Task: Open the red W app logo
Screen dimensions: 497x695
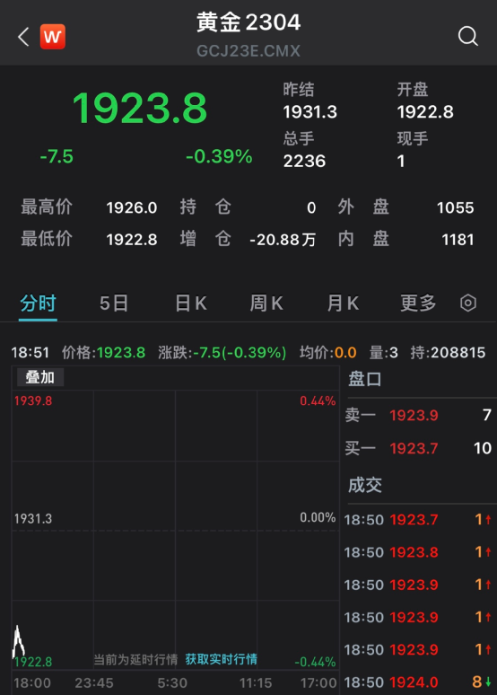Action: coord(53,36)
